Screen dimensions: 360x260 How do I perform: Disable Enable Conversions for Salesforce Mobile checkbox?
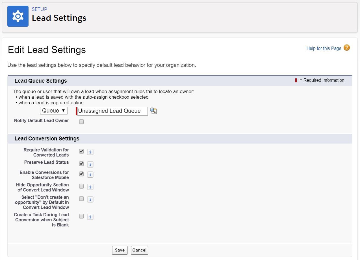click(x=81, y=174)
